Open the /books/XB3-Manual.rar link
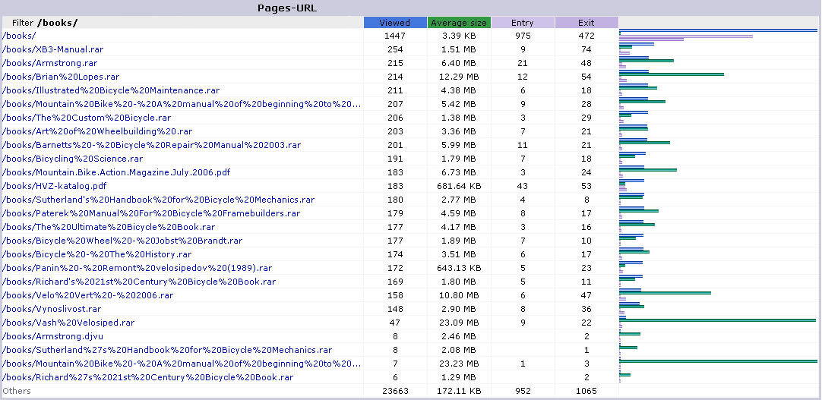The height and width of the screenshot is (400, 822). (x=52, y=49)
